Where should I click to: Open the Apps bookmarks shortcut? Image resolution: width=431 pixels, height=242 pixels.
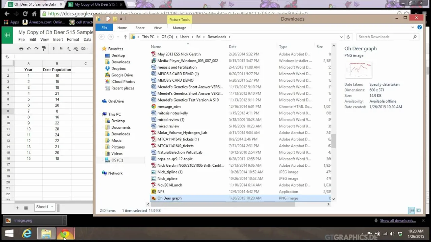[x=11, y=22]
